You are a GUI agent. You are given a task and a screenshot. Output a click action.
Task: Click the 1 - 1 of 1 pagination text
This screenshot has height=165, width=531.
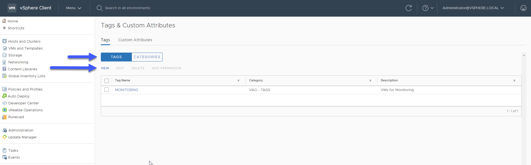click(x=512, y=111)
